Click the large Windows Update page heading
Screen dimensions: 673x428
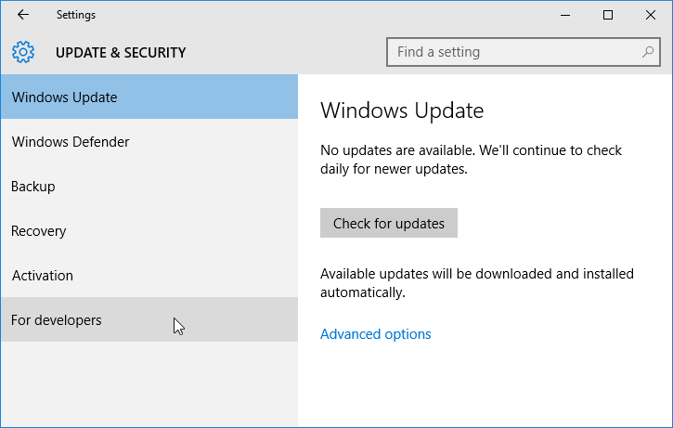(402, 110)
